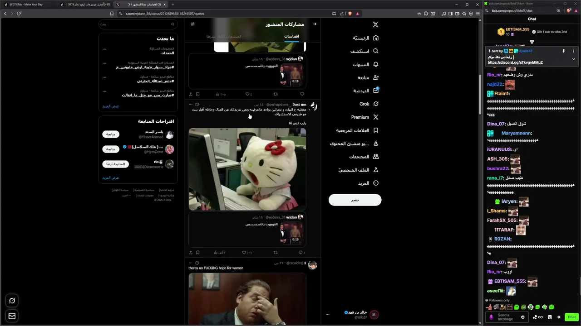Open more menu on Just me post
The image size is (581, 326).
(191, 105)
